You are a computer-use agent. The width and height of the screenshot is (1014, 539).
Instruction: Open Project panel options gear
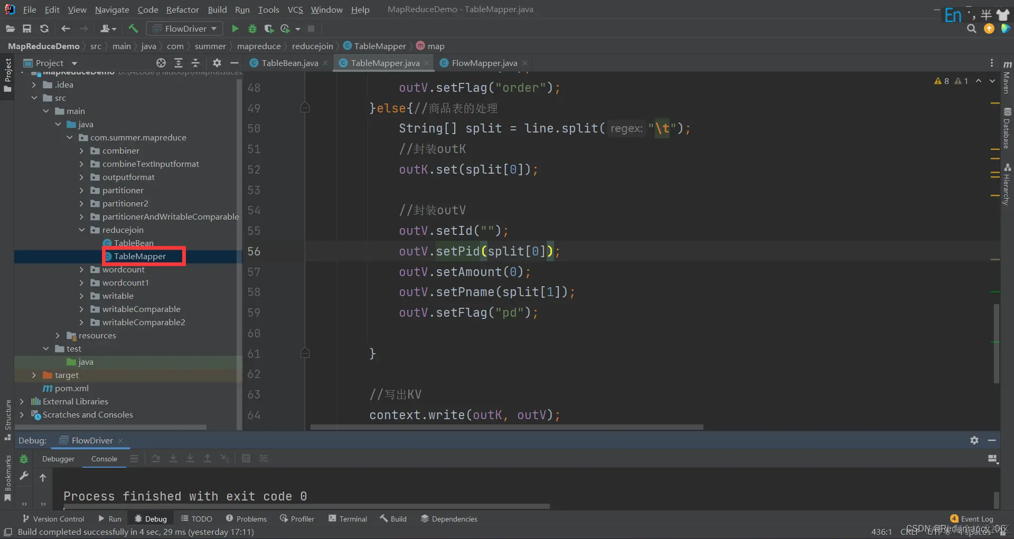tap(217, 63)
